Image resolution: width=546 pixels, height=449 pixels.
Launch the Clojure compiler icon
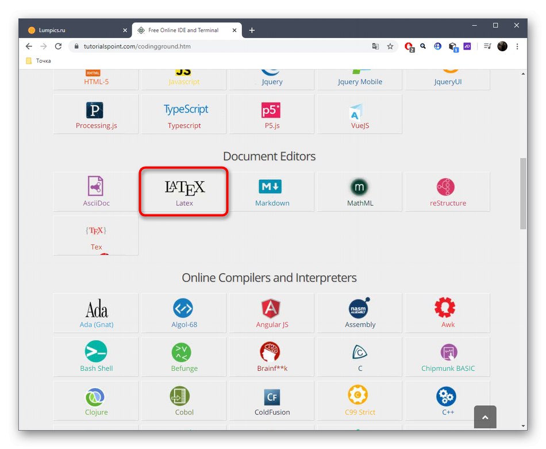pos(95,397)
